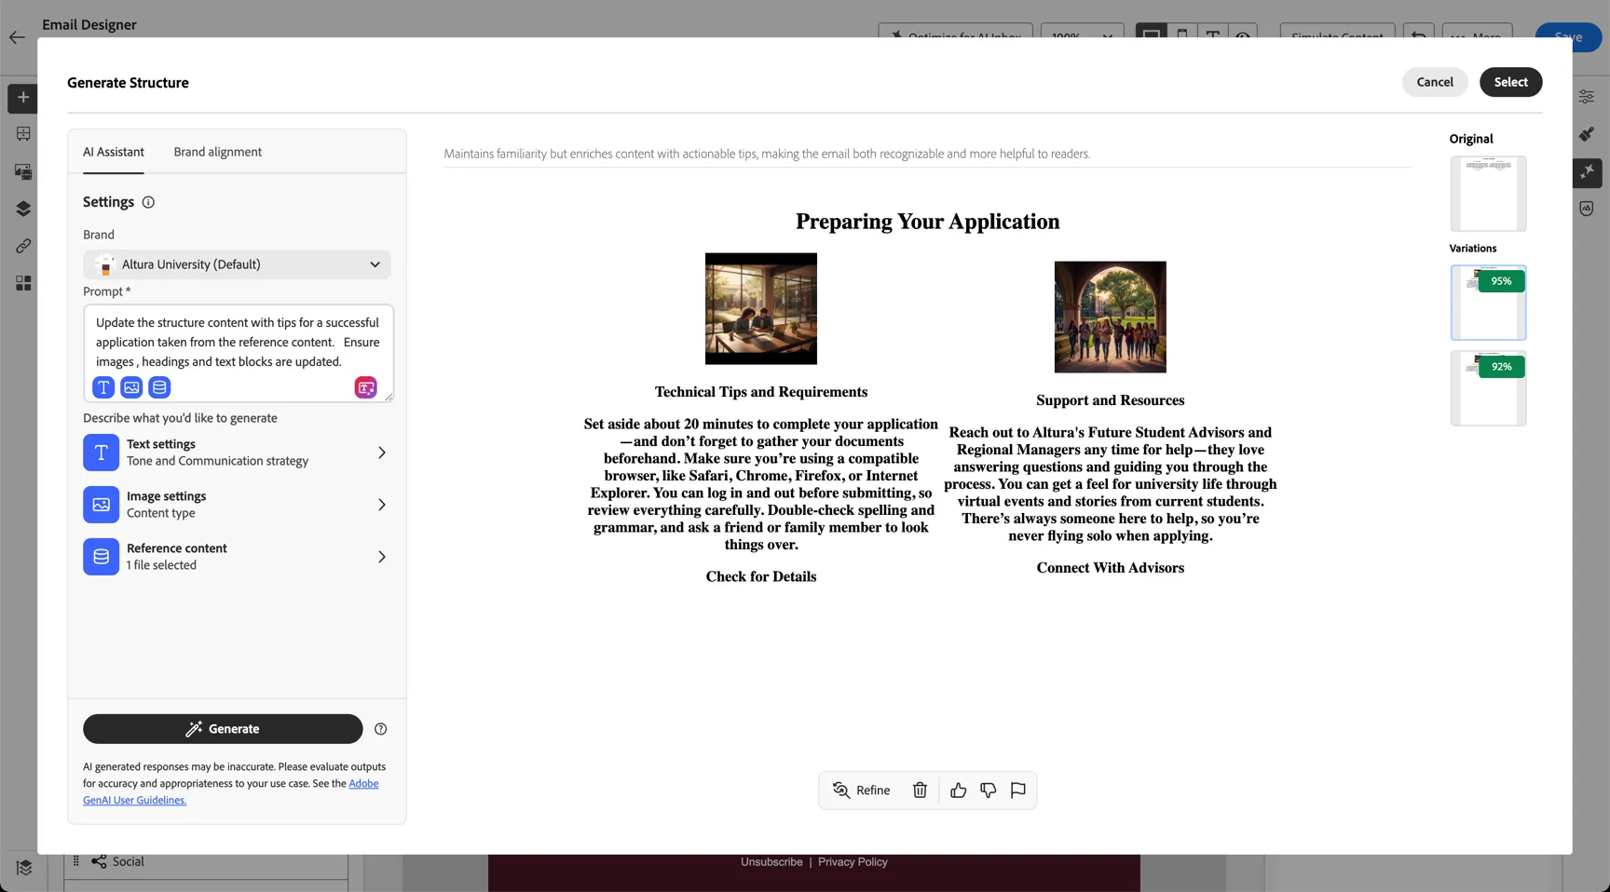
Task: Open the layers icon in left sidebar
Action: tap(23, 209)
